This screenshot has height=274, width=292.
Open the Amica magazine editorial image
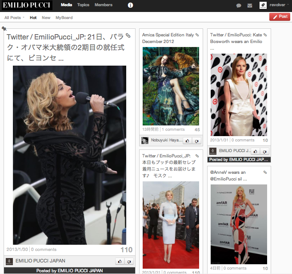pos(171,86)
